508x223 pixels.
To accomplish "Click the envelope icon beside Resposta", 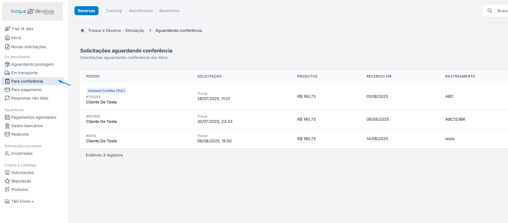I will pyautogui.click(x=7, y=134).
